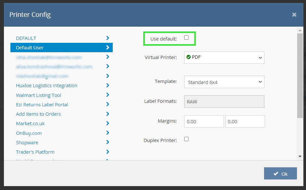
Task: Enable the Use default checkbox
Action: (x=186, y=38)
